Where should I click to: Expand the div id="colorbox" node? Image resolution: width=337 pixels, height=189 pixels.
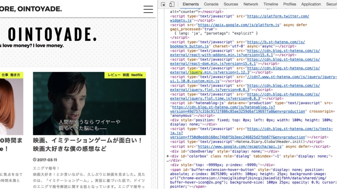pyautogui.click(x=168, y=156)
